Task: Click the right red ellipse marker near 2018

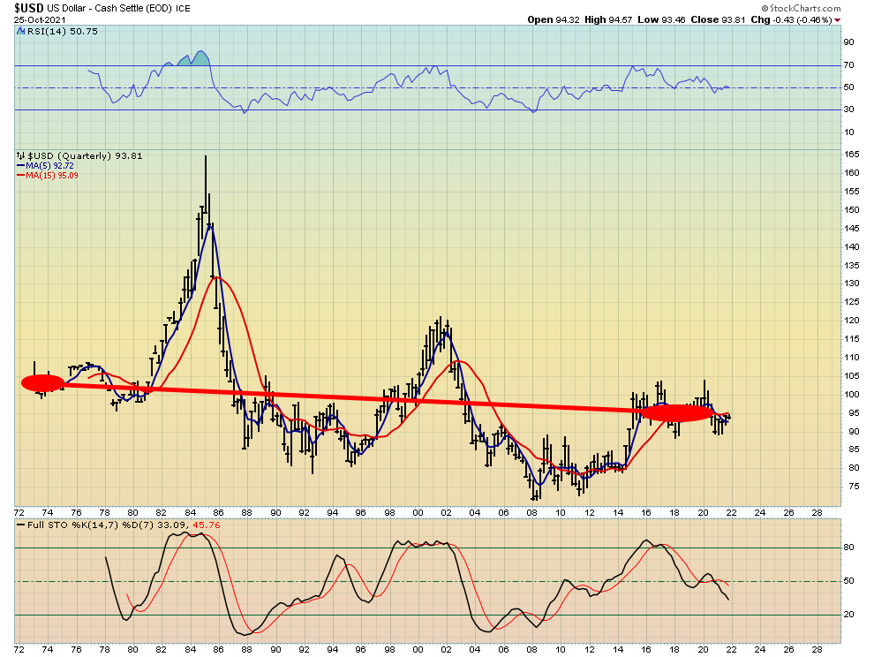Action: pyautogui.click(x=677, y=412)
